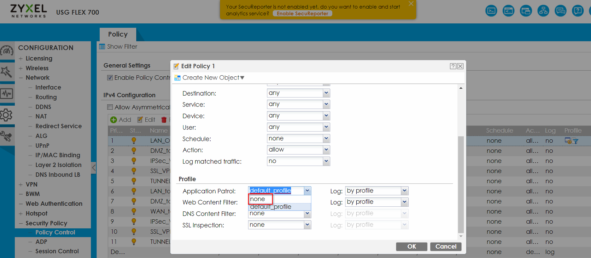This screenshot has height=258, width=591.
Task: Open the Action dropdown set to allow
Action: coord(298,150)
